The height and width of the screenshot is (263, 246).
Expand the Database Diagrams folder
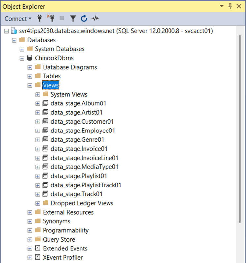tap(30, 67)
